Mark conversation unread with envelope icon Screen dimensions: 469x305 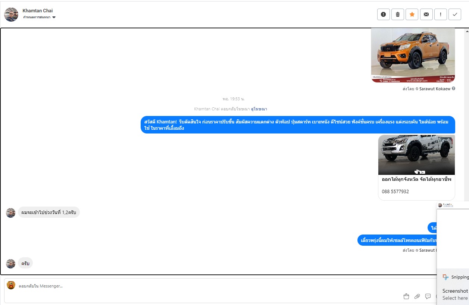(x=426, y=15)
